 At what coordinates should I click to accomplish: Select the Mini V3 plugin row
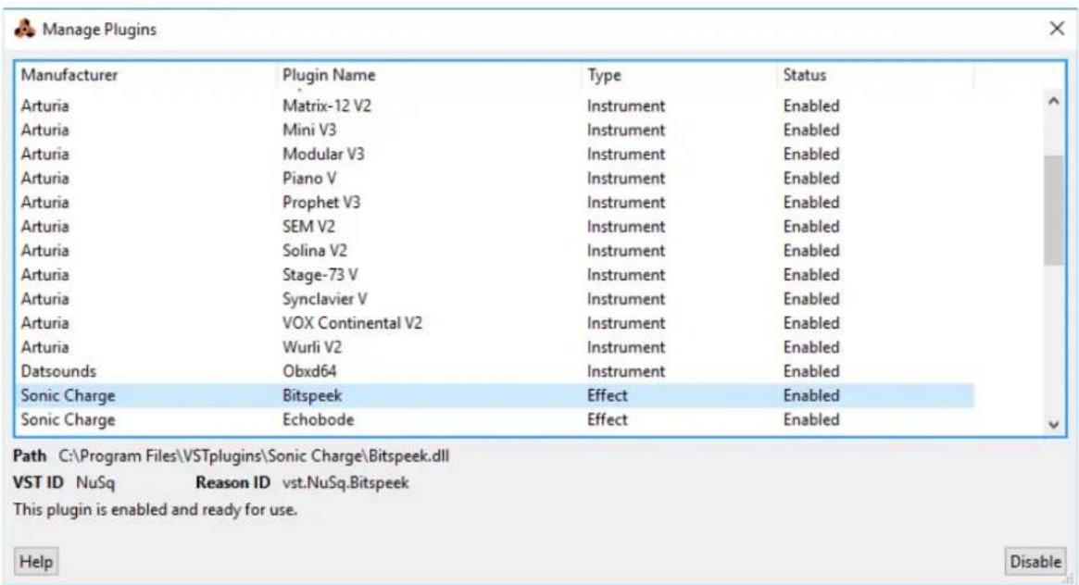494,130
